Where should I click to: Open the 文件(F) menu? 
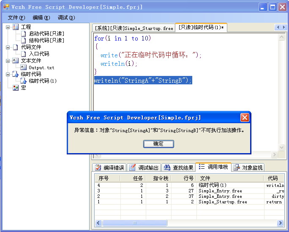pyautogui.click(x=16, y=18)
